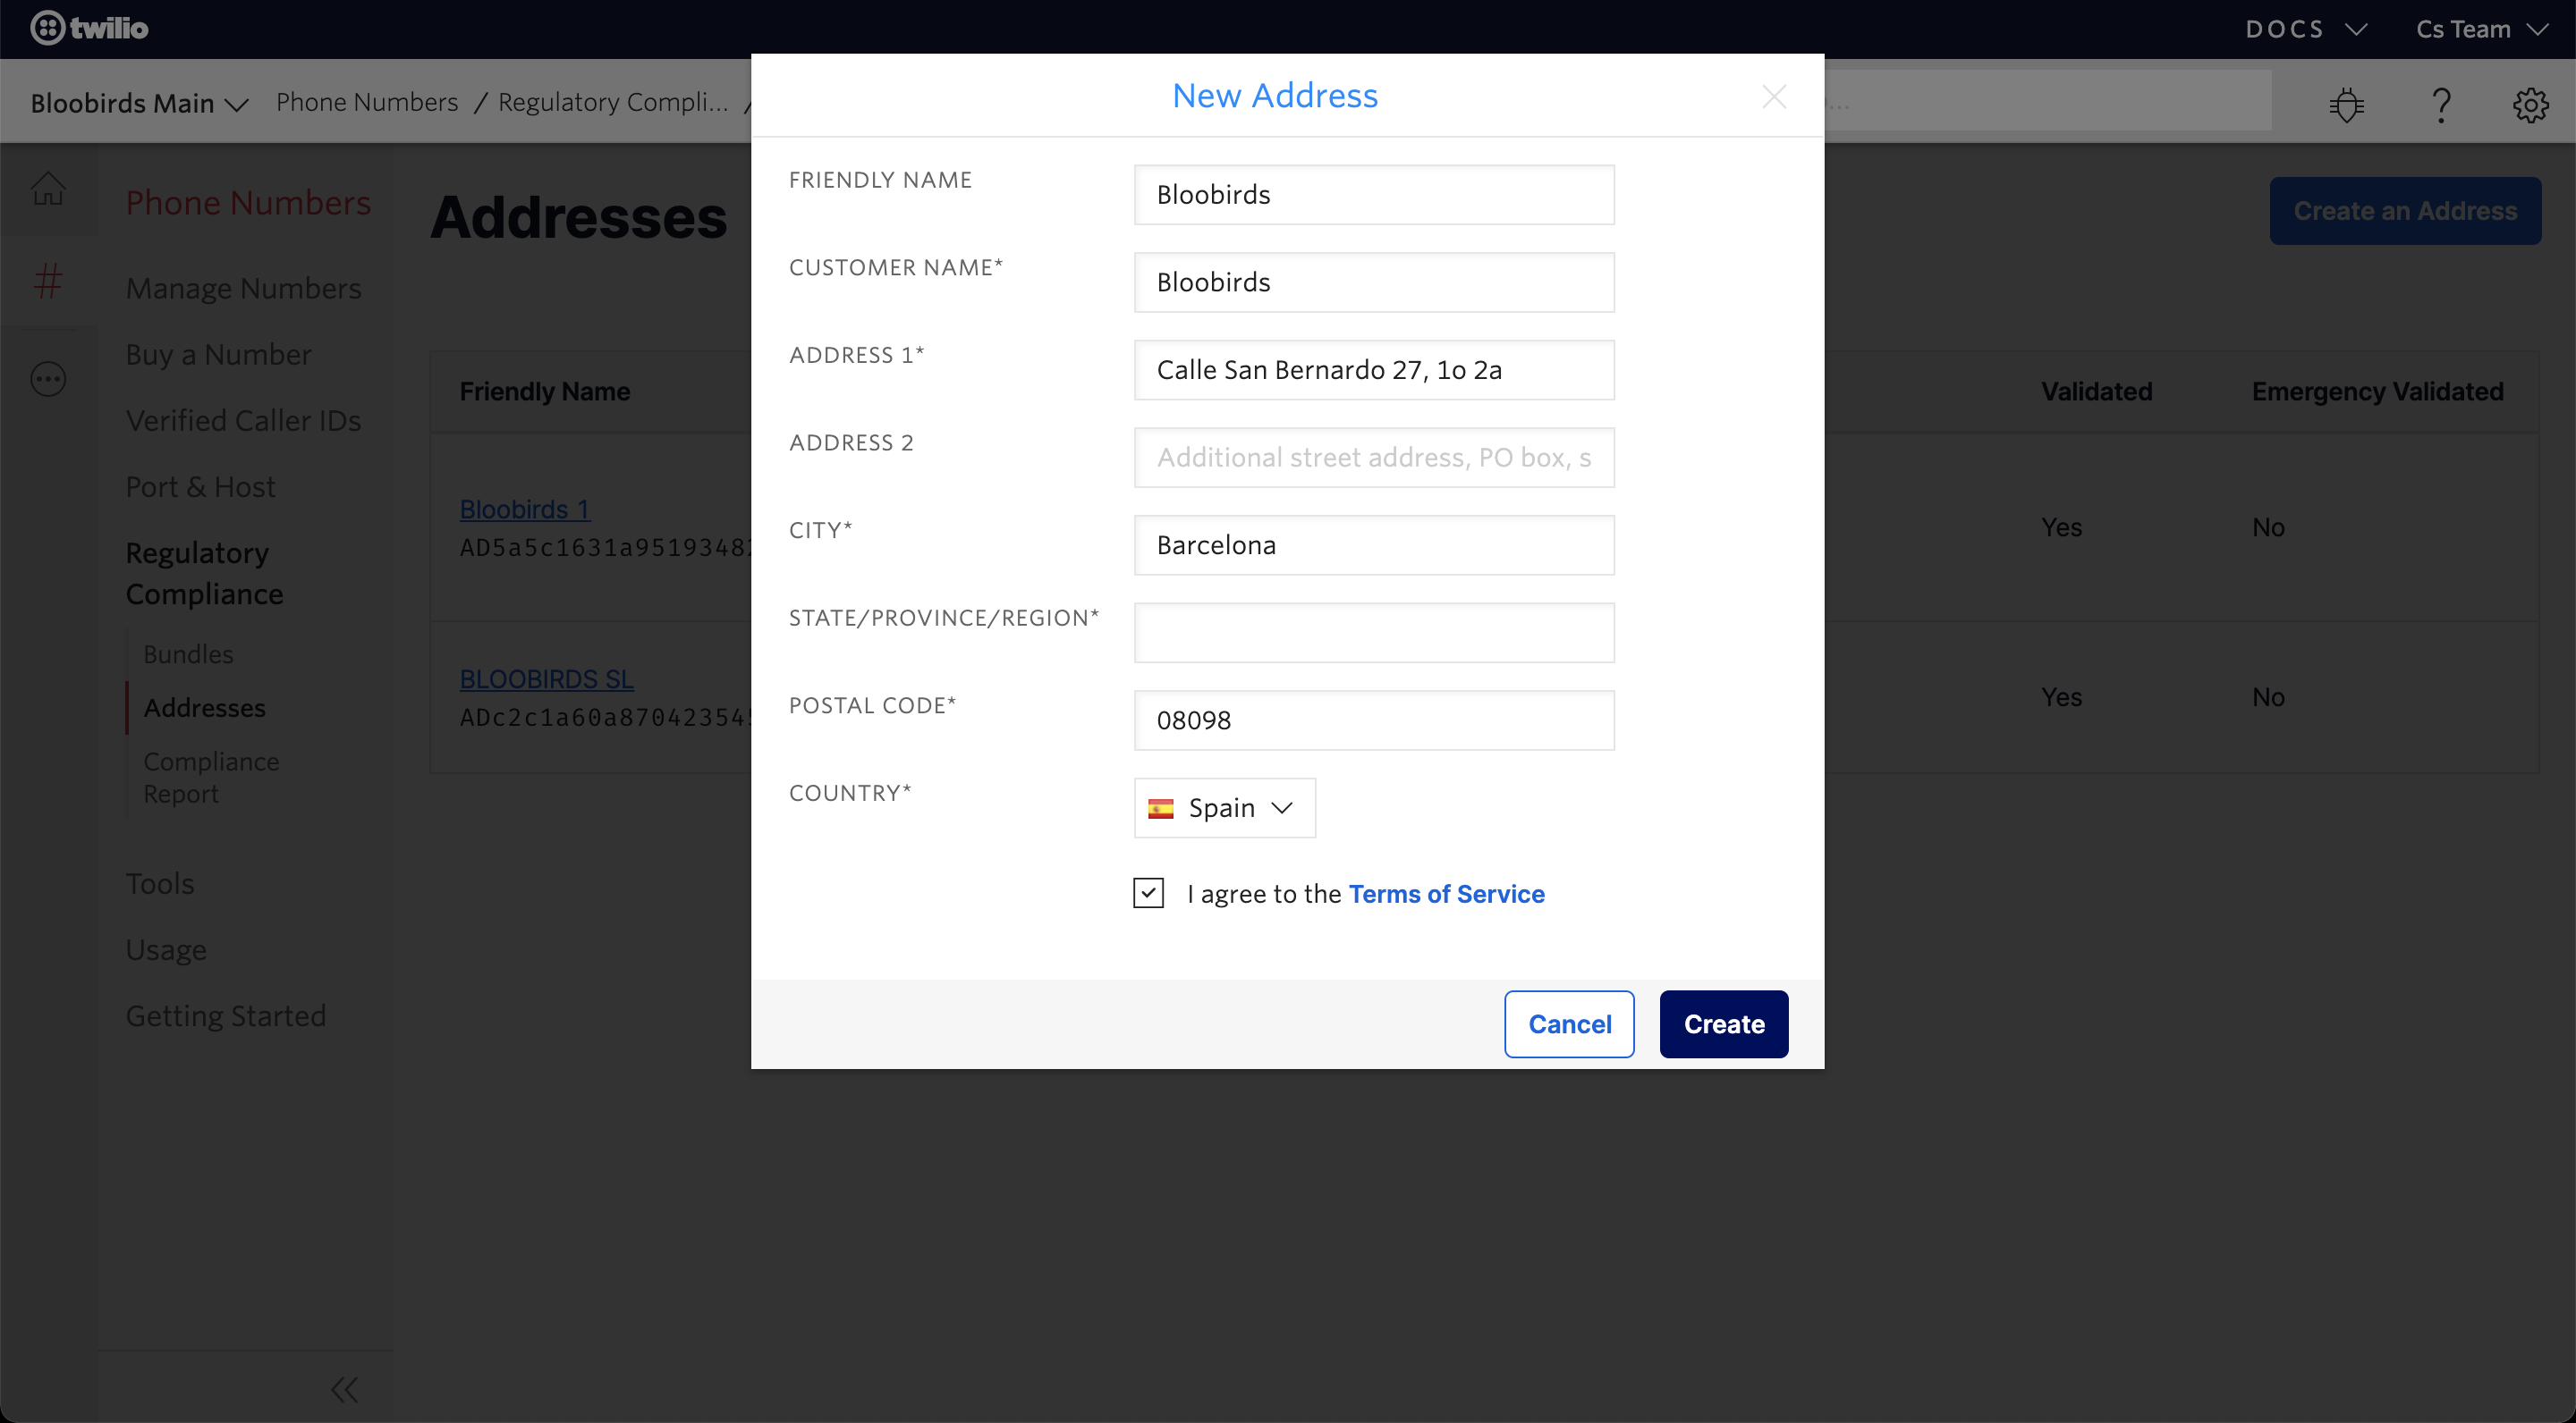Open the Bloobirds Main project switcher

click(x=139, y=103)
